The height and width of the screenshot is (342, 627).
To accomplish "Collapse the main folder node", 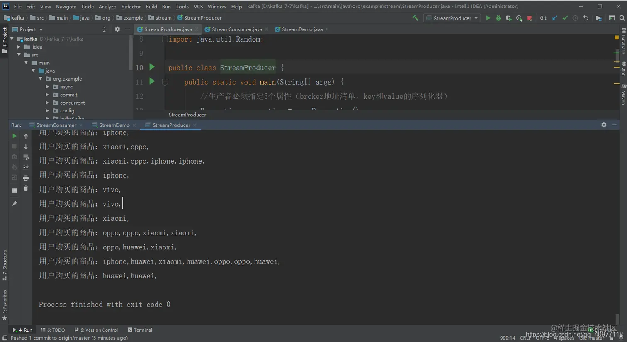I will tap(26, 63).
